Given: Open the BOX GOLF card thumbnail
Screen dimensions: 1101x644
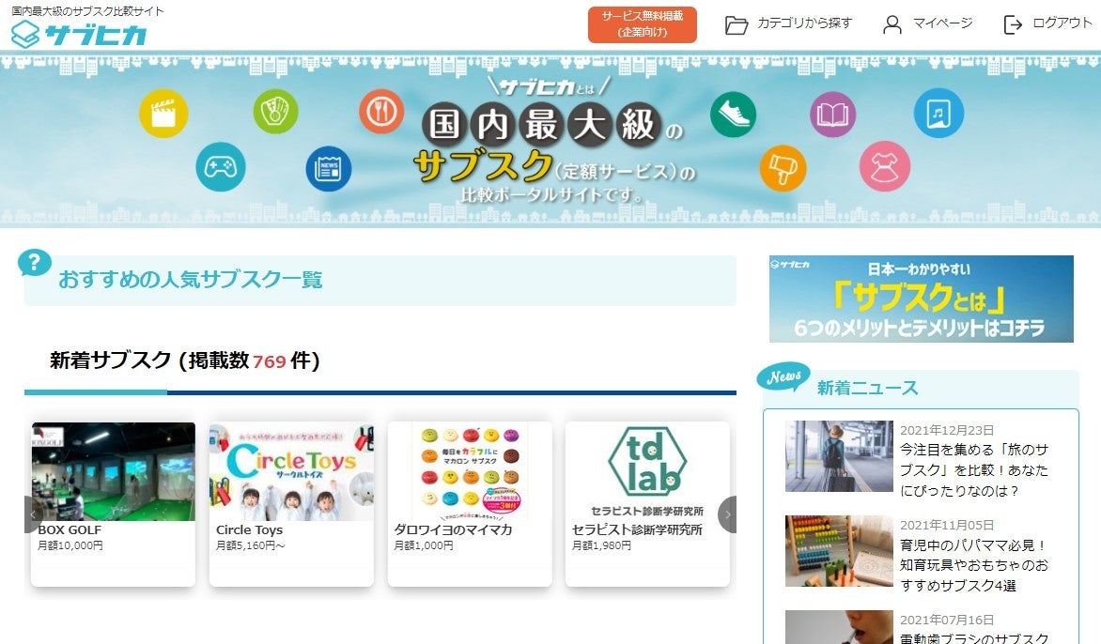Looking at the screenshot, I should pyautogui.click(x=113, y=471).
